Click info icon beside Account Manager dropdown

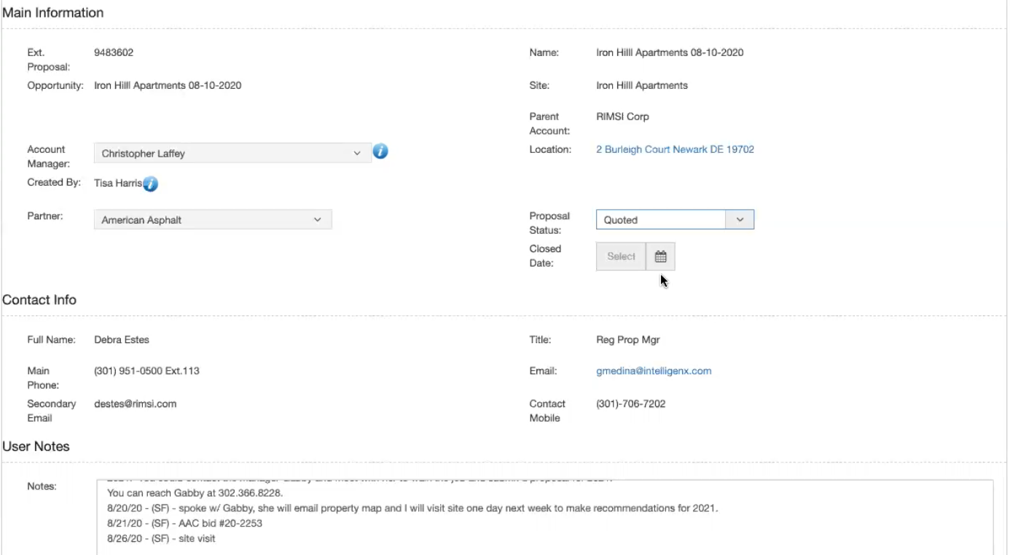[x=380, y=151]
